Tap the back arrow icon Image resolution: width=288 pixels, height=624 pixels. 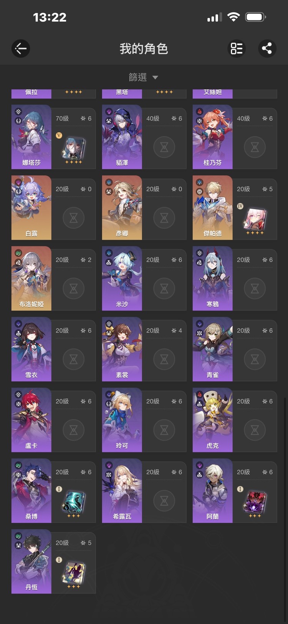(x=21, y=48)
